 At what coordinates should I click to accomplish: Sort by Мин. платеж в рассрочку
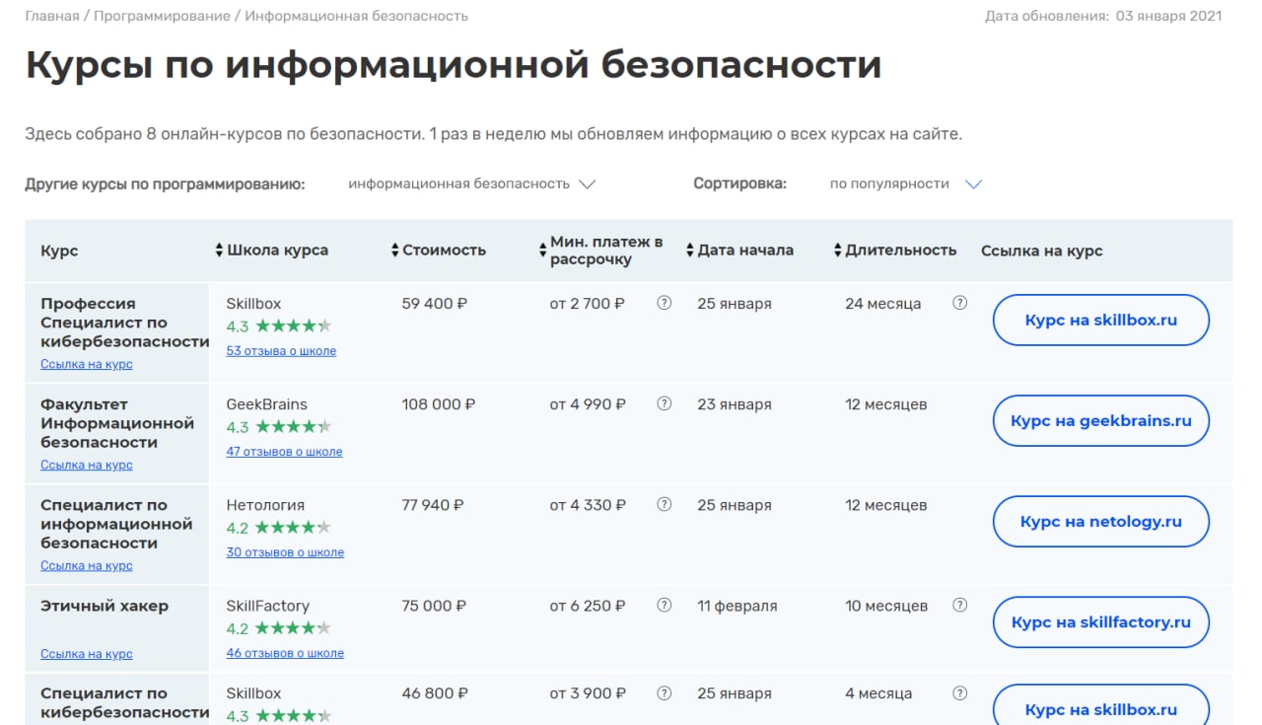(601, 251)
